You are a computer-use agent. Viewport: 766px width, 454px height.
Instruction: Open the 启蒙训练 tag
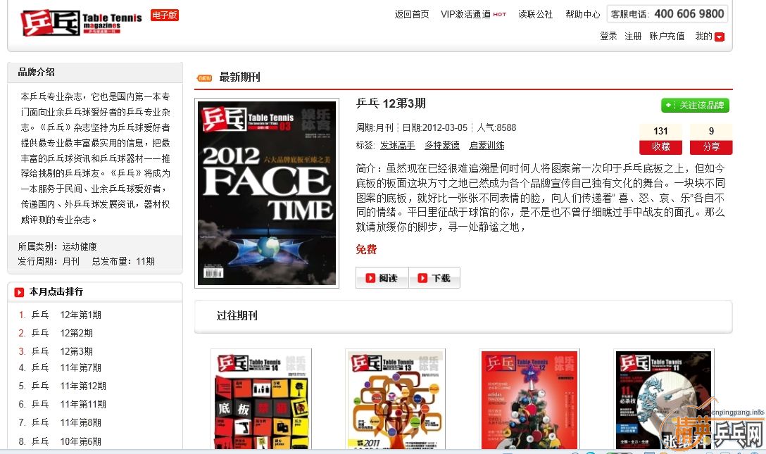(486, 146)
